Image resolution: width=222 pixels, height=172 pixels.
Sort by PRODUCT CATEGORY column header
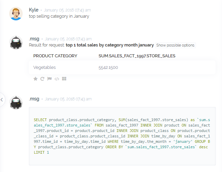tap(55, 56)
